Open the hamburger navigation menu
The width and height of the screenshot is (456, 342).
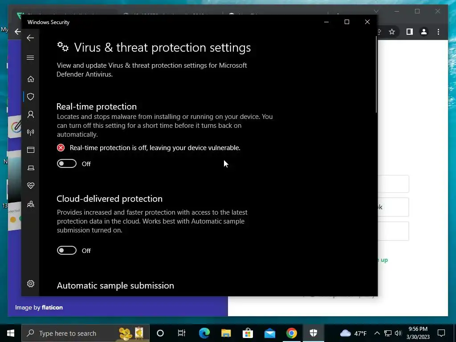coord(30,57)
